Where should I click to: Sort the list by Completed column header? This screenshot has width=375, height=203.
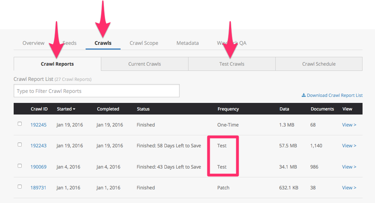pos(108,109)
